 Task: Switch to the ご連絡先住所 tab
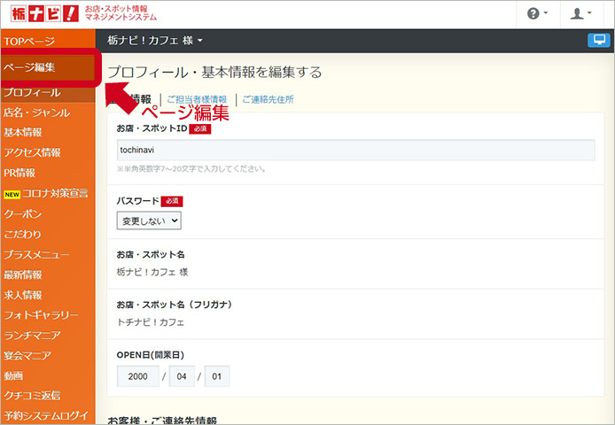point(268,99)
